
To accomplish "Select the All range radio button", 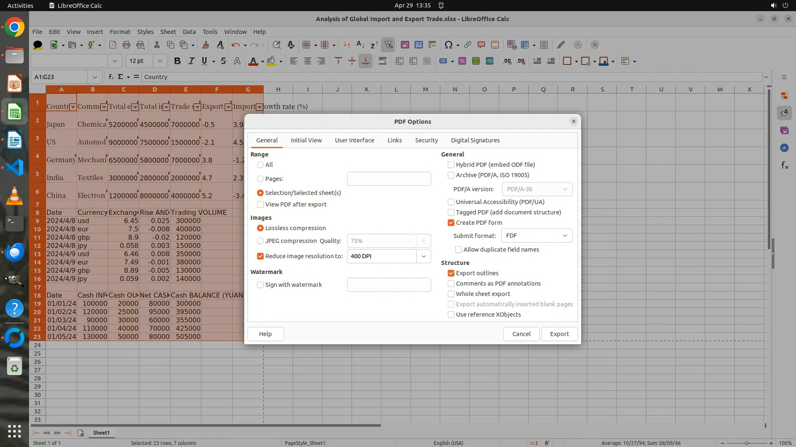I will click(x=260, y=165).
